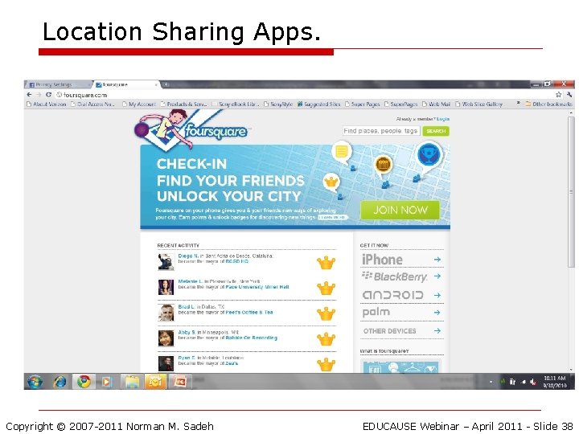
Task: Click the browser back arrow
Action: click(30, 95)
